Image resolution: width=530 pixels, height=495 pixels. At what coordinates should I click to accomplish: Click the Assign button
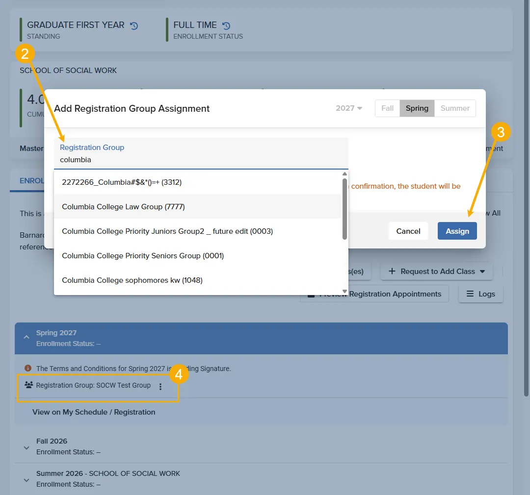tap(457, 231)
